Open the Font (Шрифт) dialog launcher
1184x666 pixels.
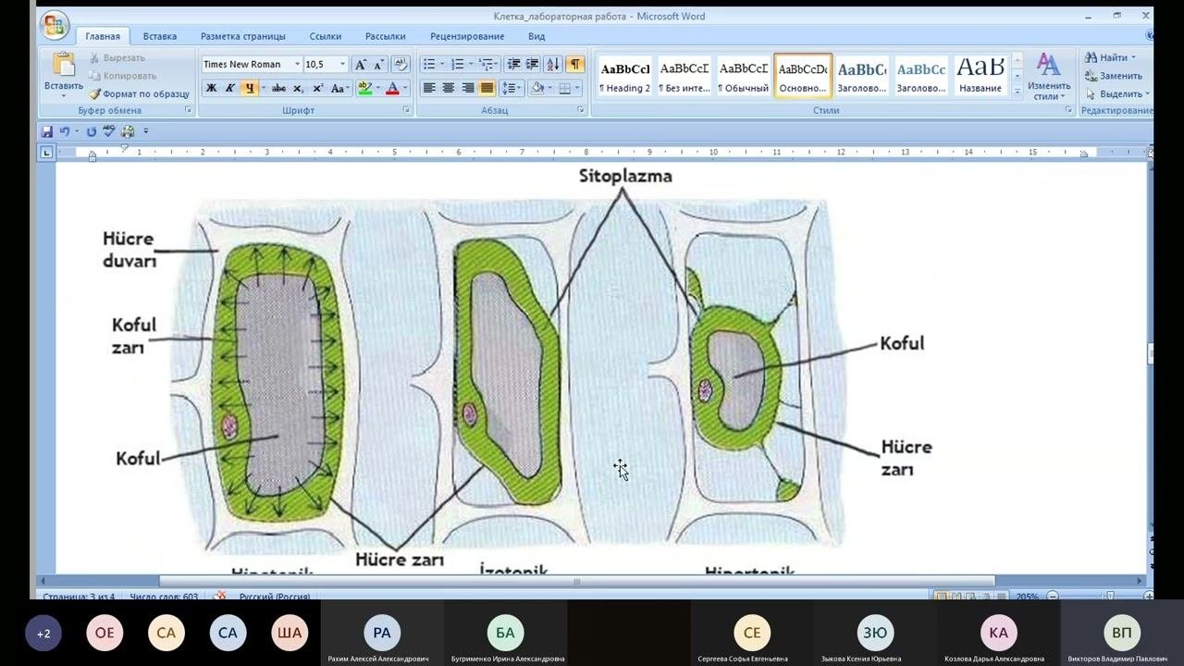point(406,110)
